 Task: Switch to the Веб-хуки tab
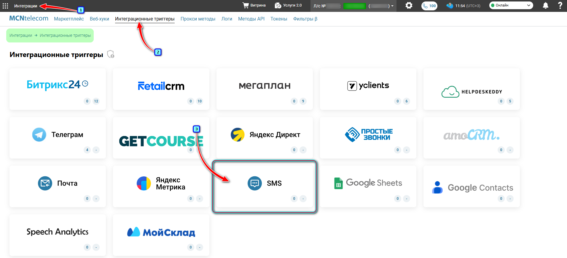click(x=99, y=19)
